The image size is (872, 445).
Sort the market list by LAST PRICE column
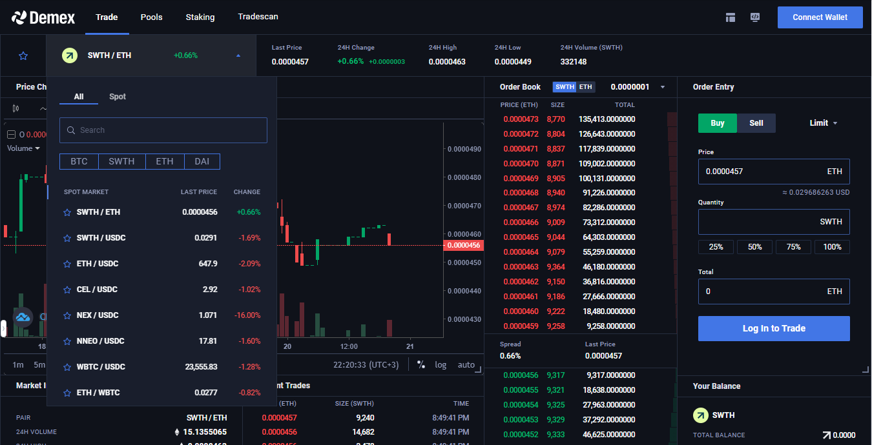click(x=199, y=192)
